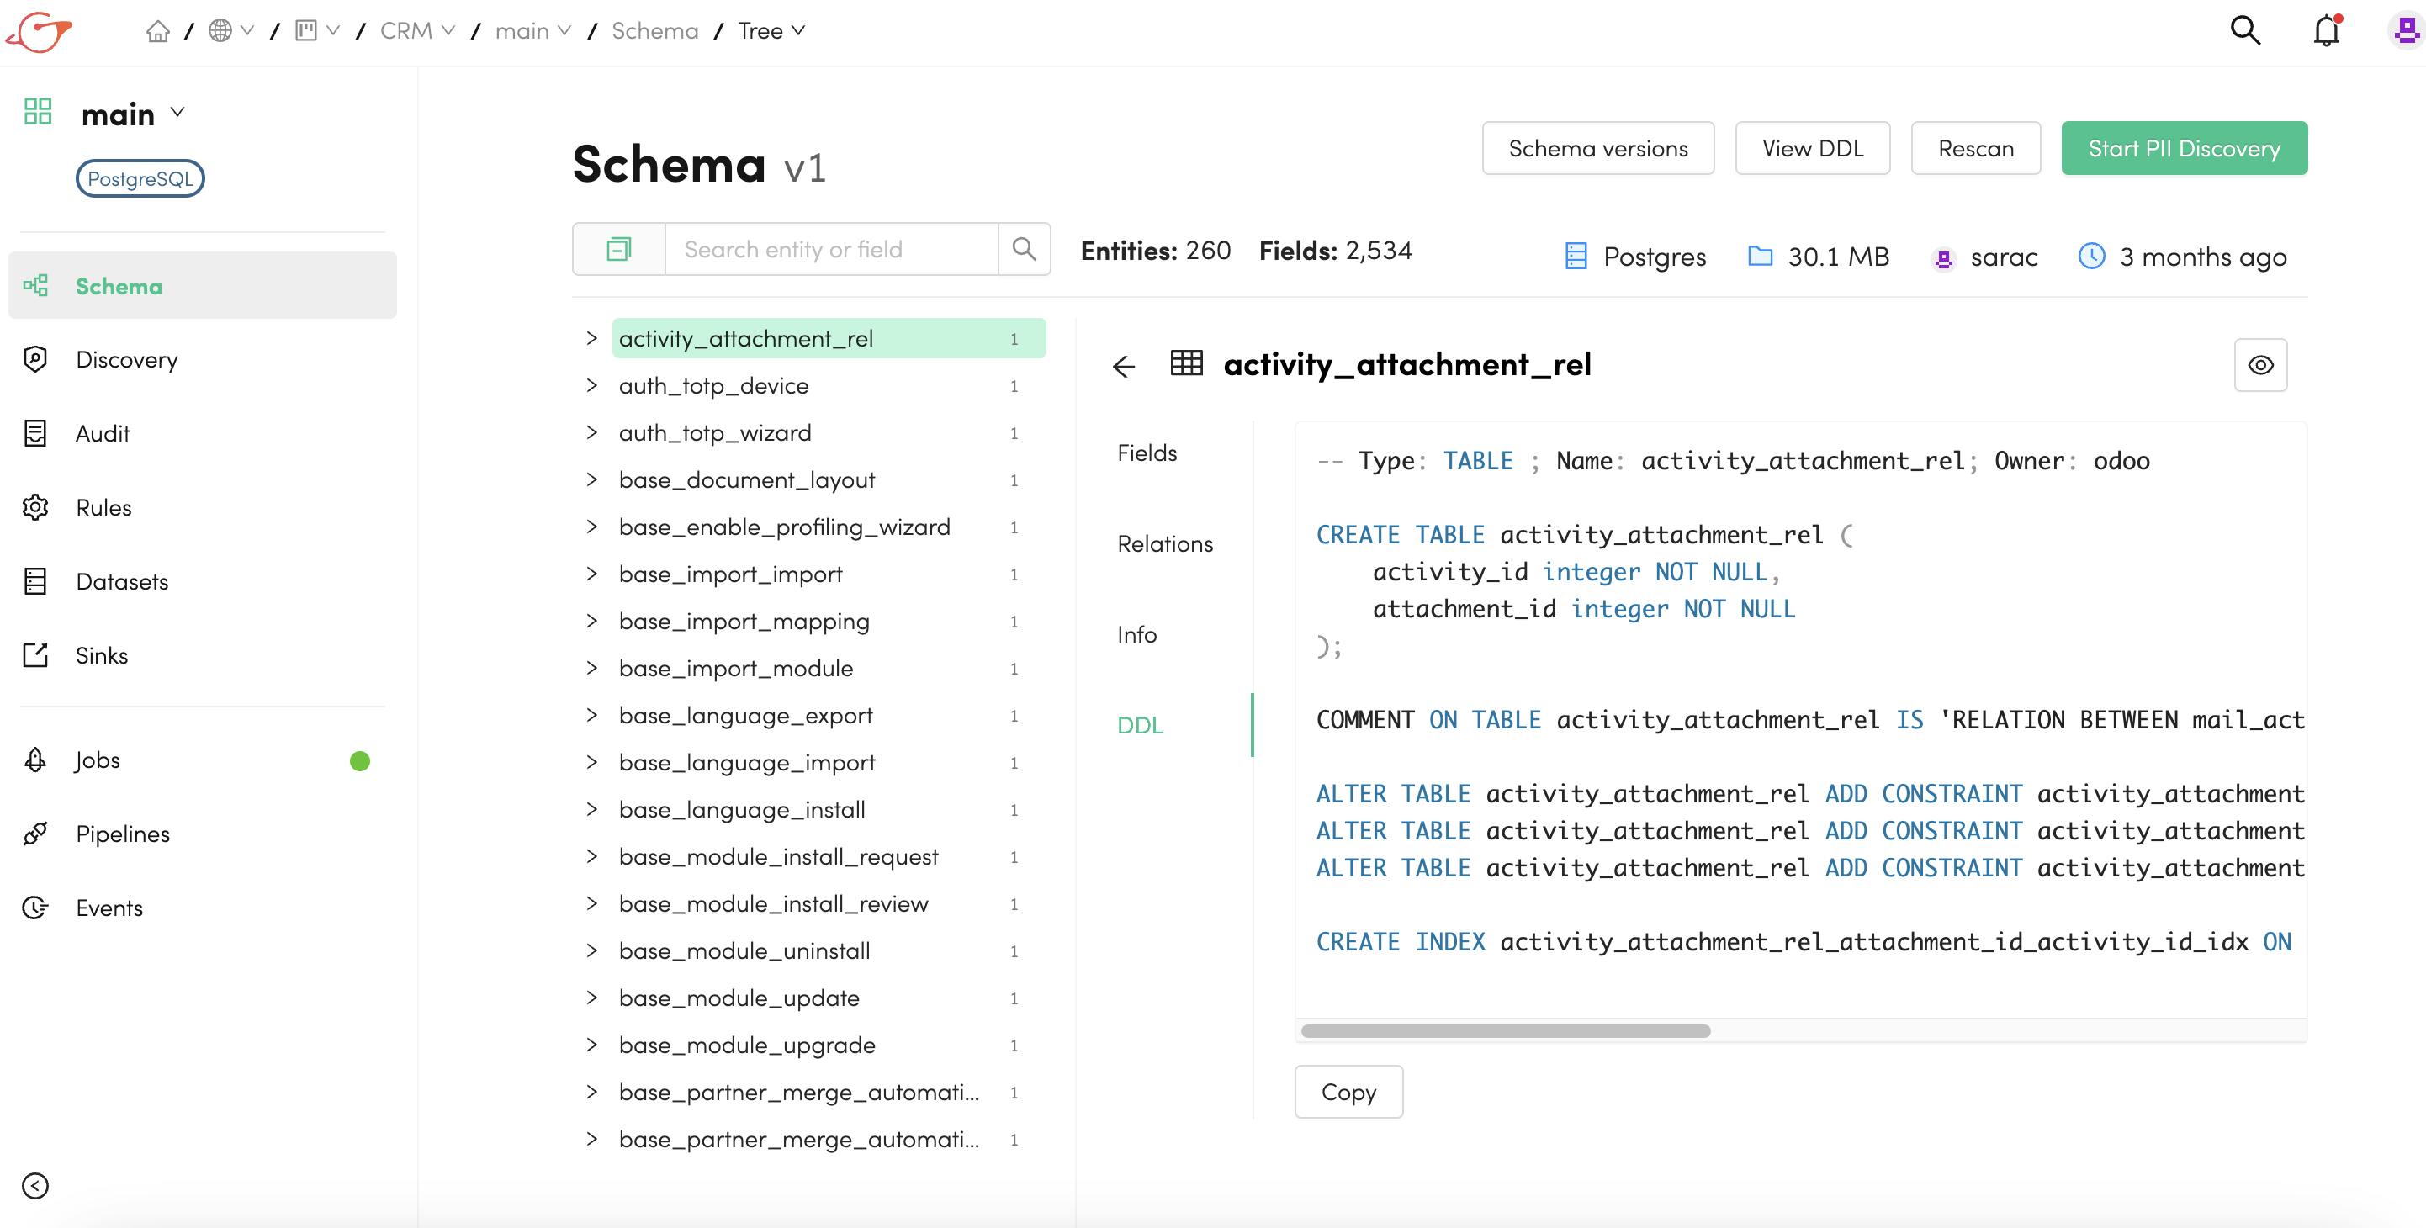The width and height of the screenshot is (2426, 1228).
Task: Click the workspace grid icon beside main
Action: click(x=38, y=112)
